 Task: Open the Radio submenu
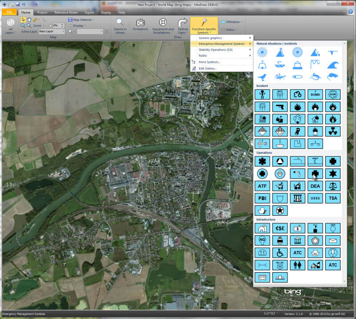222,56
